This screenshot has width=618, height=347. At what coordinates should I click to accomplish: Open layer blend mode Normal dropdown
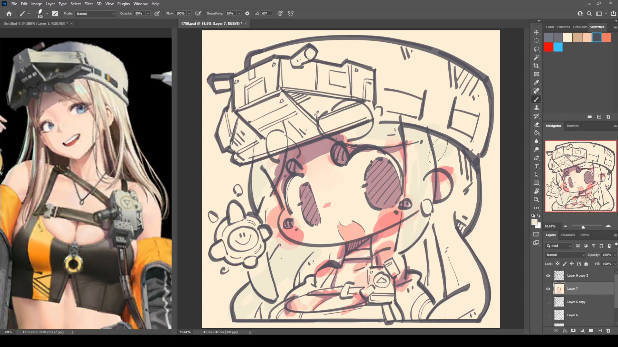click(565, 255)
